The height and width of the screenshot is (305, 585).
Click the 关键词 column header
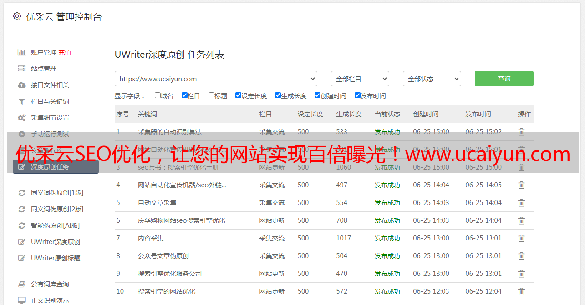(x=148, y=114)
